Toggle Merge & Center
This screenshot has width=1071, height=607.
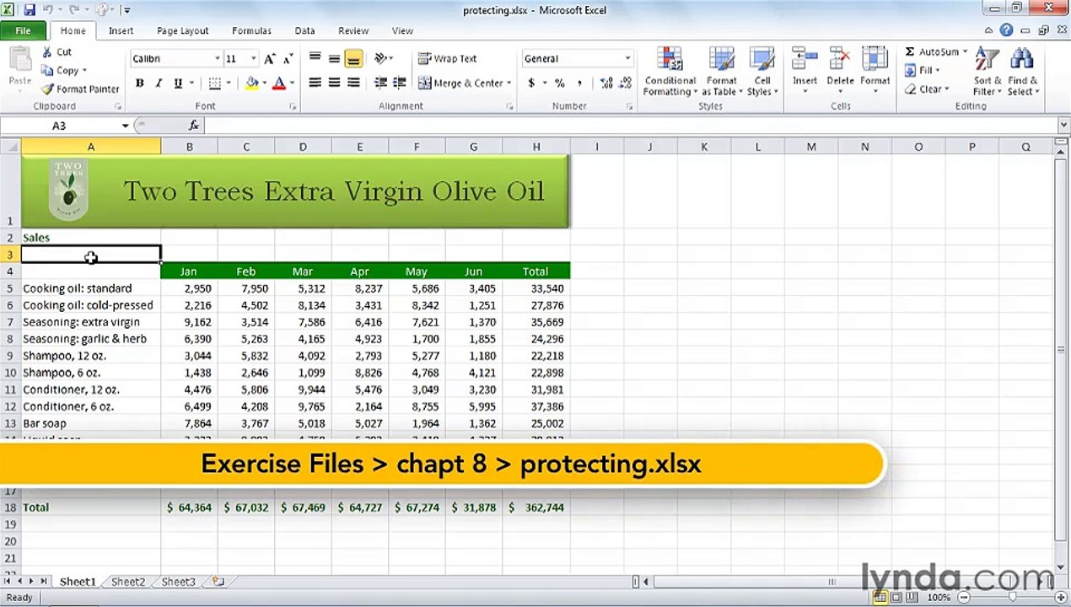point(461,83)
